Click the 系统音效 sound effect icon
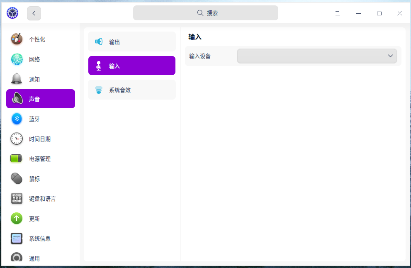Screen dimensions: 411x268 coord(99,90)
